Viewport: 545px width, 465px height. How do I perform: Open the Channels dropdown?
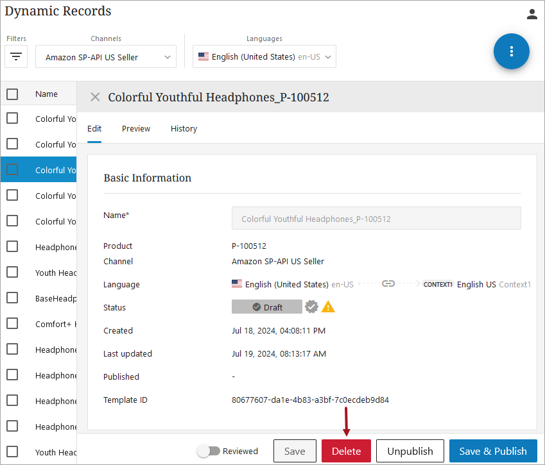coord(106,57)
